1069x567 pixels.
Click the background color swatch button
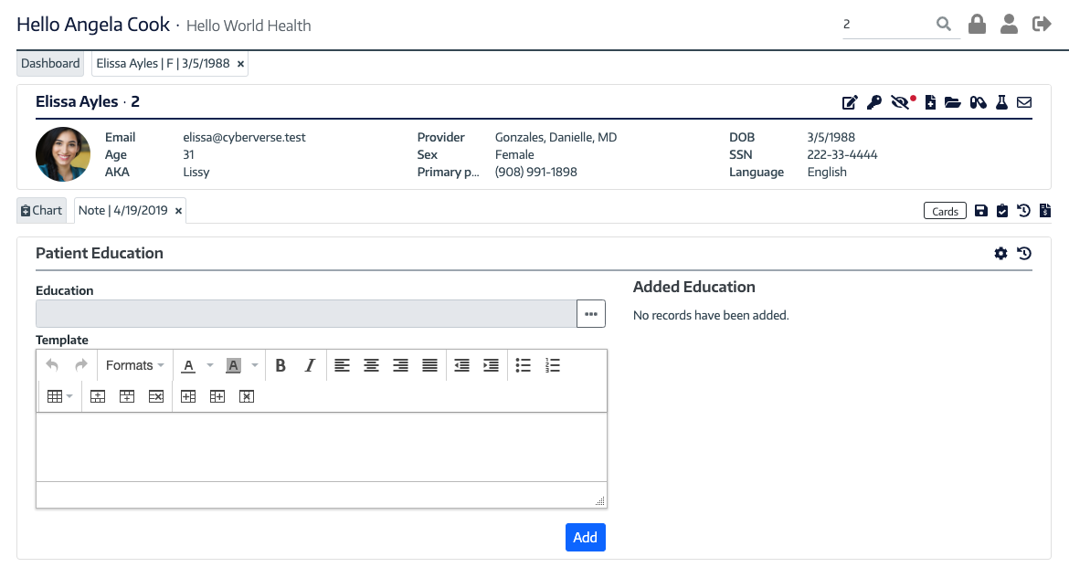click(x=233, y=365)
